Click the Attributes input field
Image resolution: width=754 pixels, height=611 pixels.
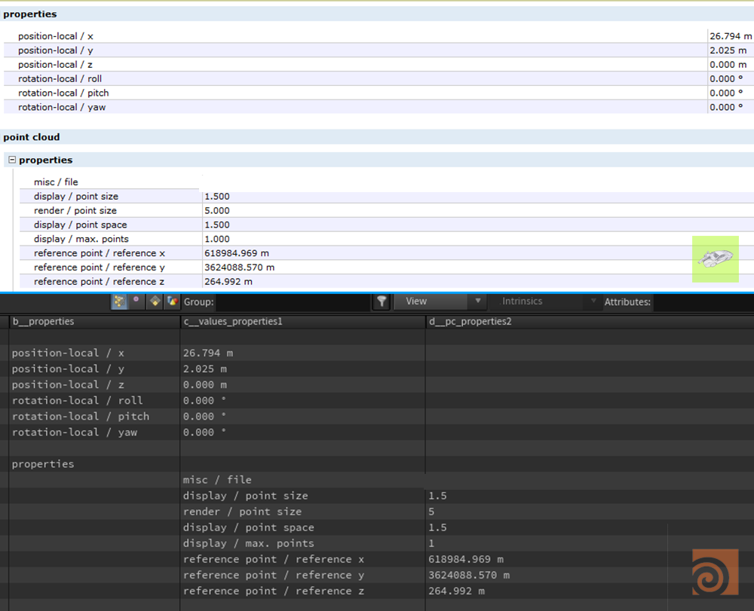tap(702, 301)
